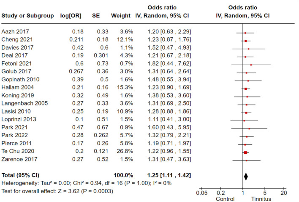Click the red marker for Cheng 2021
Screen dimensions: 299x202
point(246,41)
